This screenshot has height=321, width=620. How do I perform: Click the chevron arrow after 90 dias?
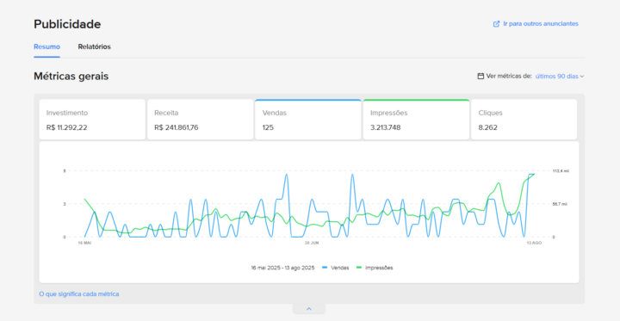[x=581, y=77]
